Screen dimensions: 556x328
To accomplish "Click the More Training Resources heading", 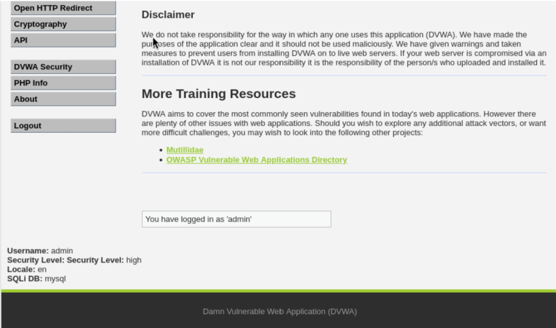I will pyautogui.click(x=218, y=94).
